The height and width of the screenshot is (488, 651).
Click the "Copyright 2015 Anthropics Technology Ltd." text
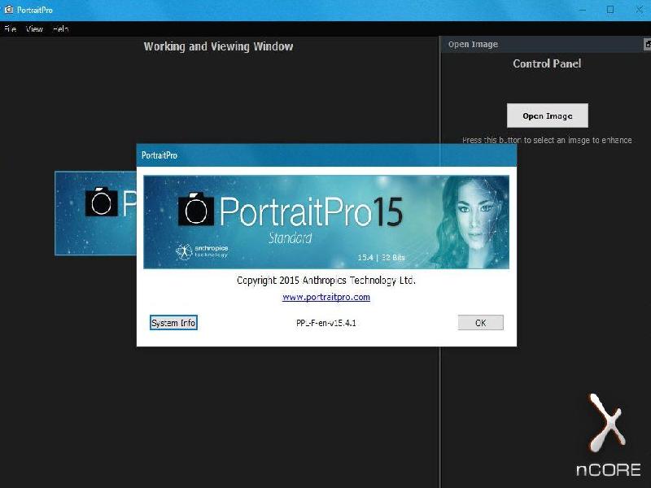click(x=326, y=281)
